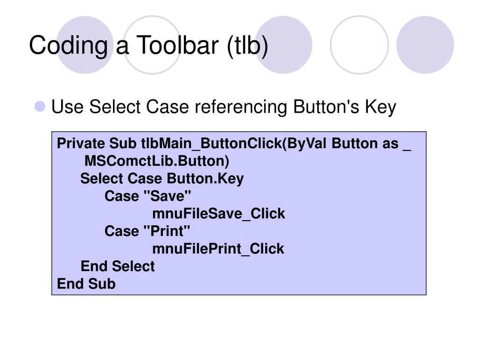
Task: Click the bullet text 'Use Select Case referencing'
Action: click(169, 107)
